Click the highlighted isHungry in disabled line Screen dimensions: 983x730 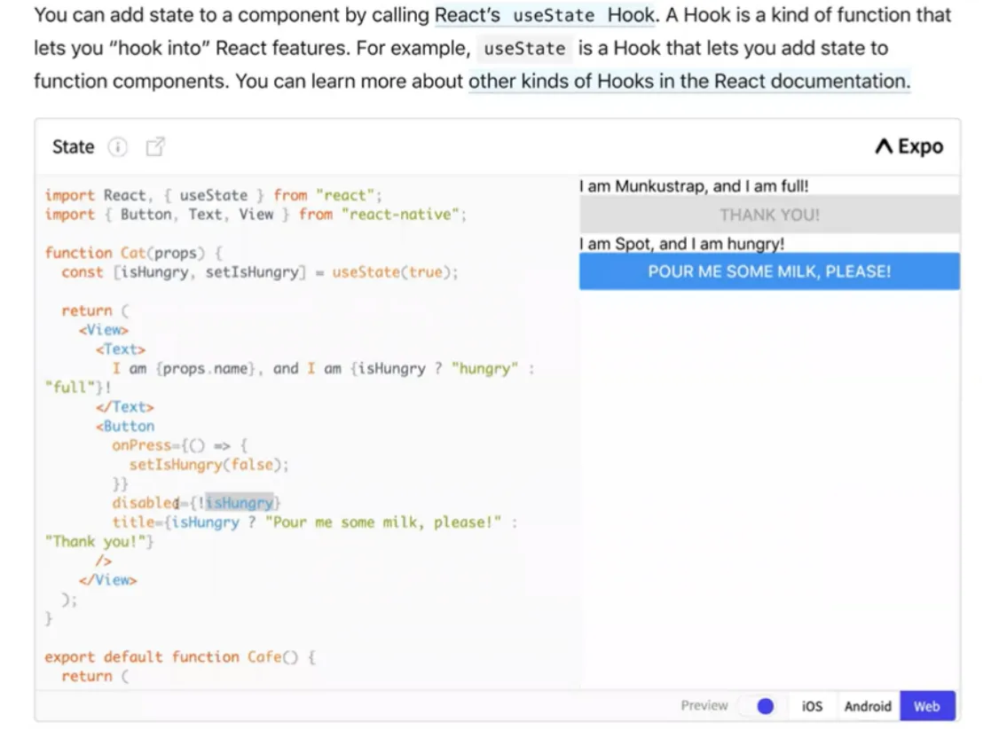coord(240,503)
